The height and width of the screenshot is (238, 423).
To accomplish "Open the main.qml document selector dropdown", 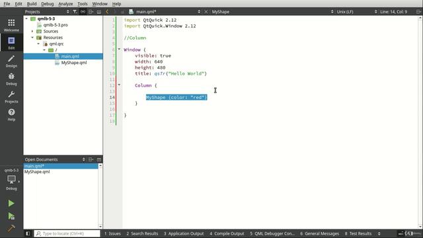I will [199, 12].
